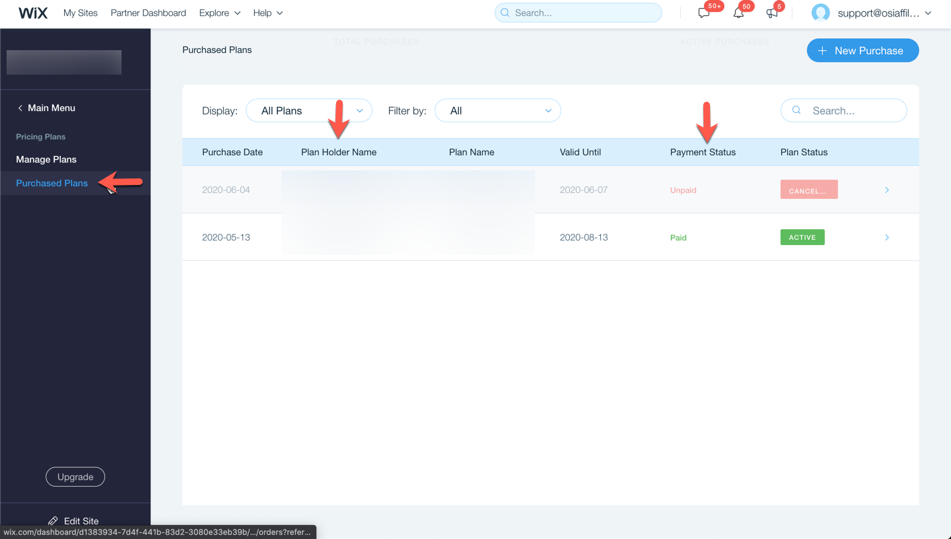Click the Edit Site link

81,521
